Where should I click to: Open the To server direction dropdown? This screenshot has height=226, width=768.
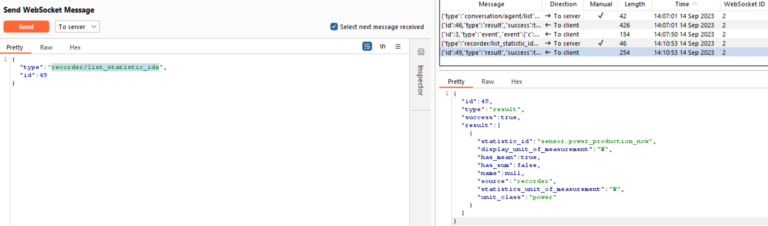77,27
